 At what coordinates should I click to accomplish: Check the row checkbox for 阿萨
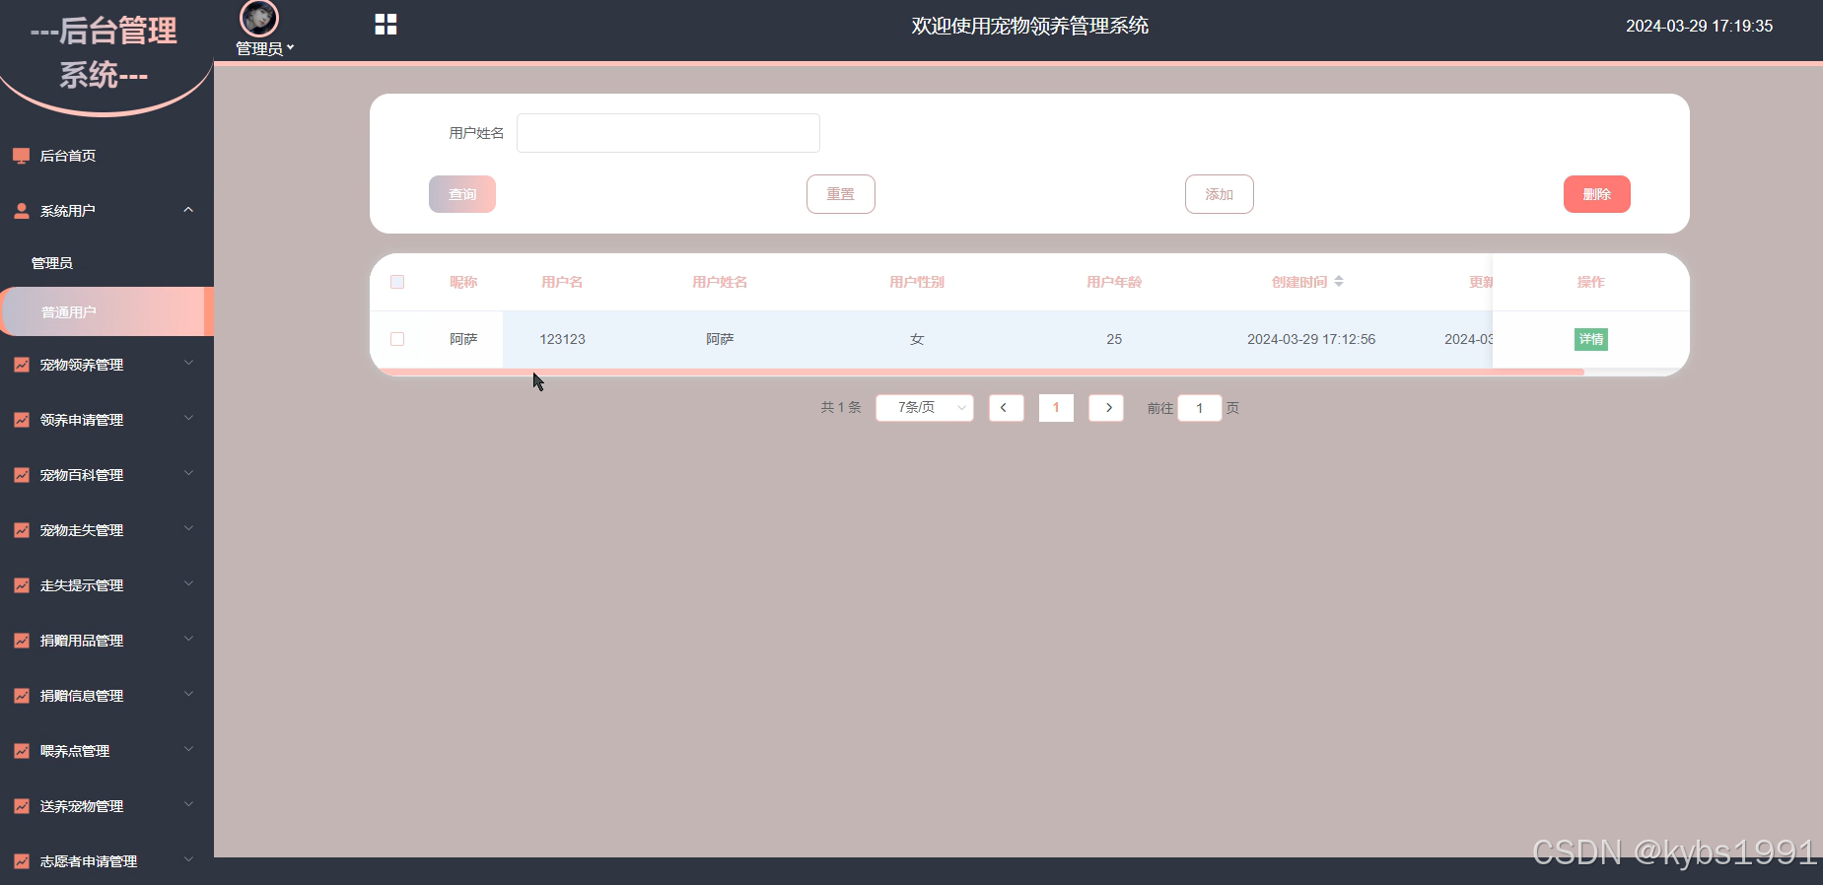[x=397, y=339]
